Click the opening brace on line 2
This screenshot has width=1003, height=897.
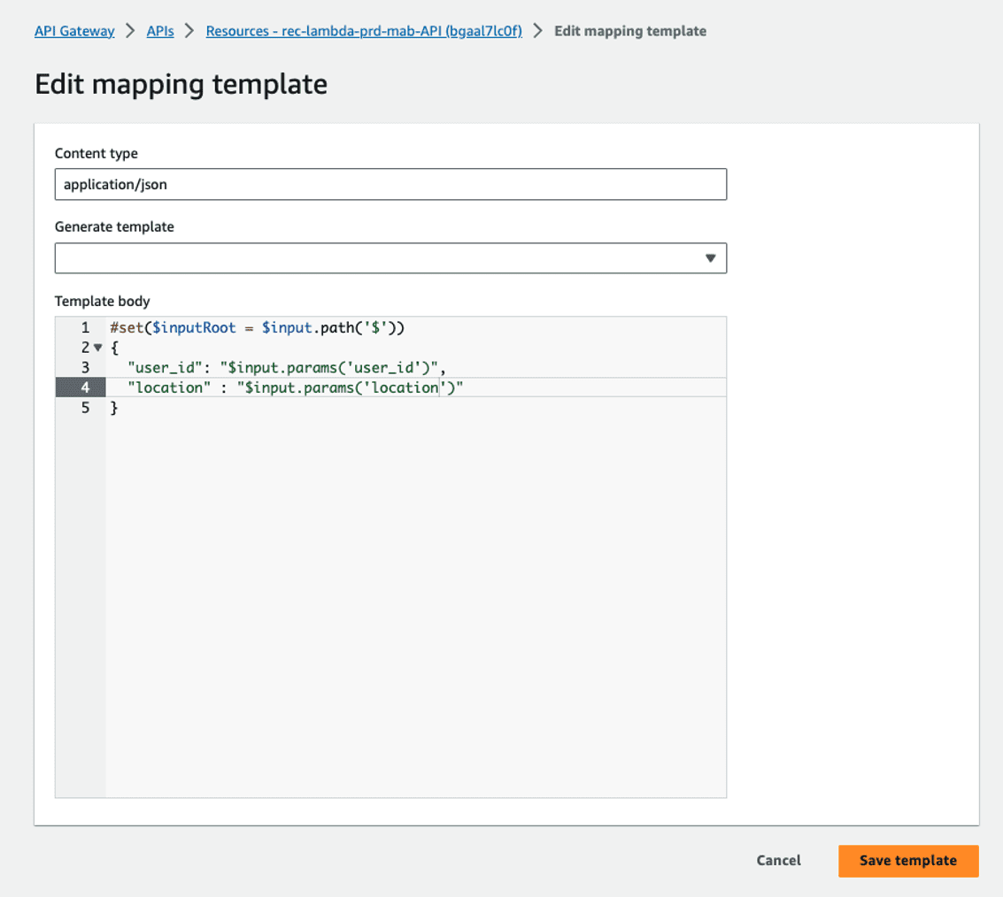pos(114,349)
